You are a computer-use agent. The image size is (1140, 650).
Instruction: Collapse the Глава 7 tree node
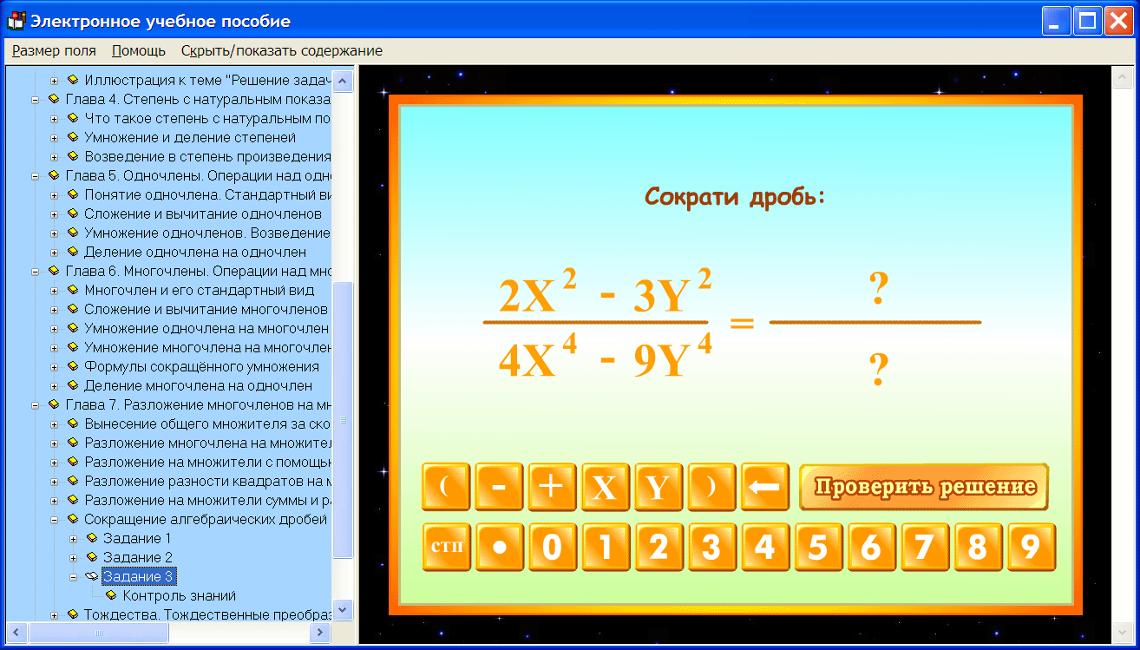(x=36, y=404)
